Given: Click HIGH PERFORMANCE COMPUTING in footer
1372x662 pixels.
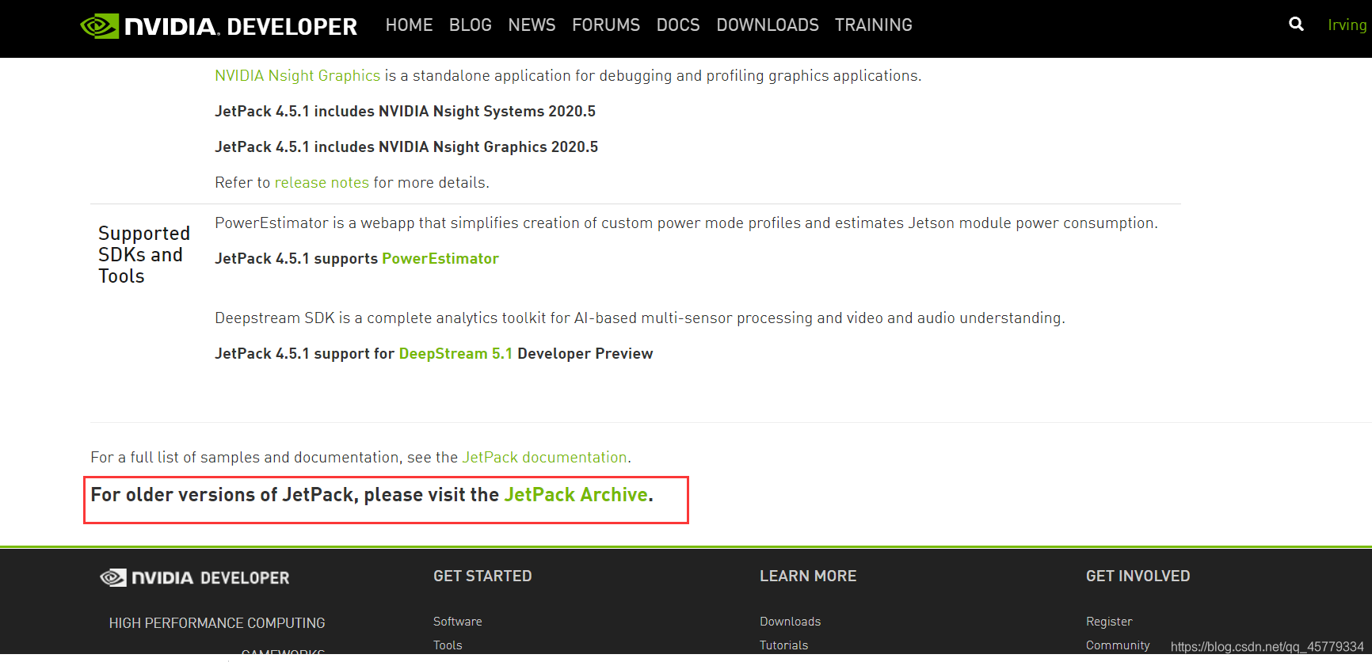Looking at the screenshot, I should click(217, 623).
